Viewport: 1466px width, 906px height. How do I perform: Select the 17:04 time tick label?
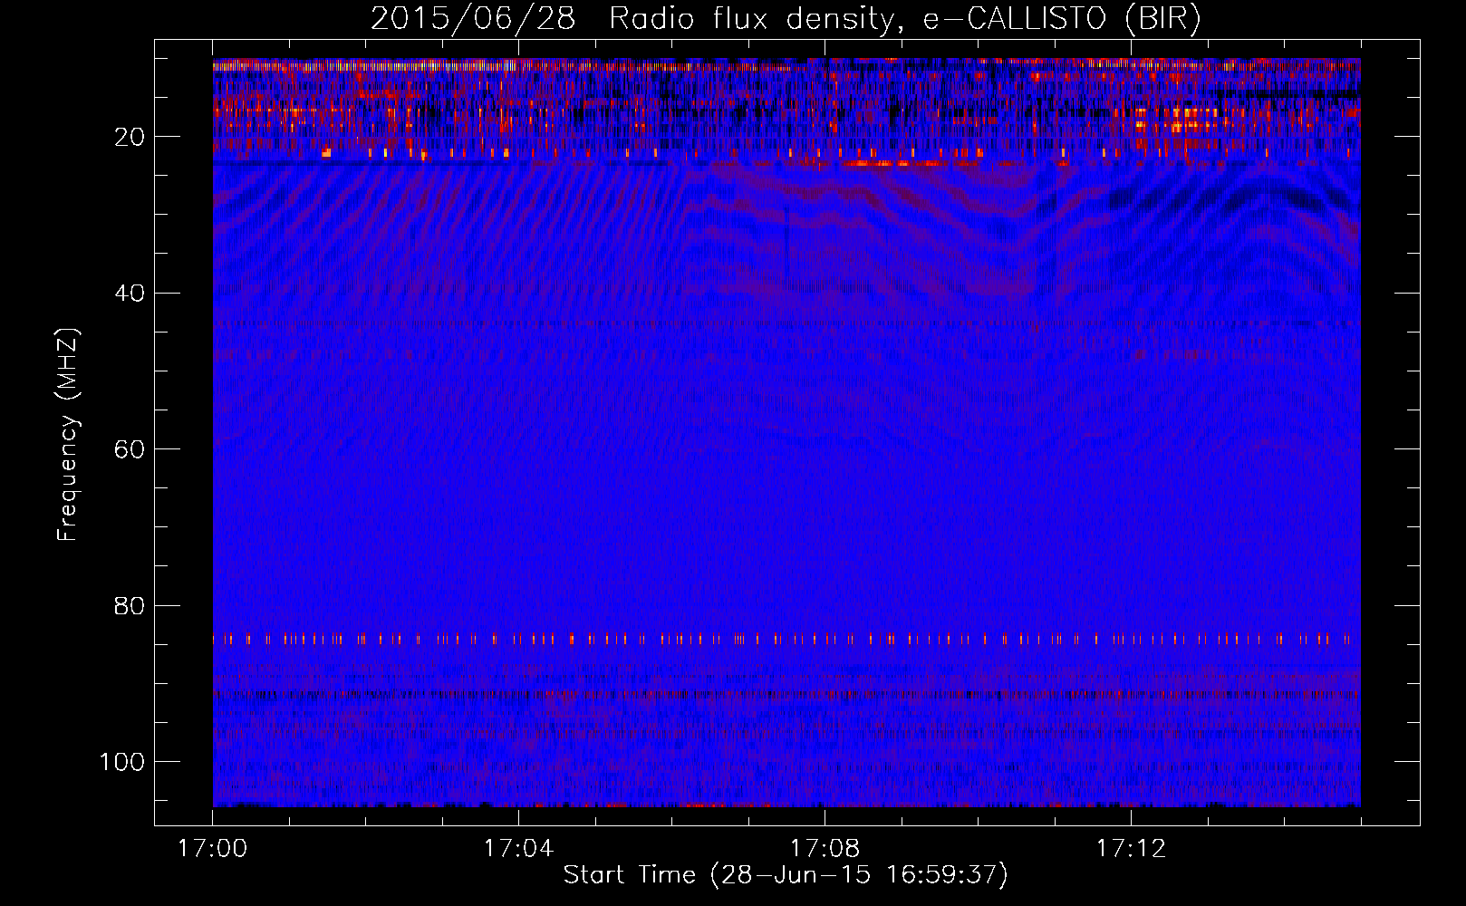(518, 849)
